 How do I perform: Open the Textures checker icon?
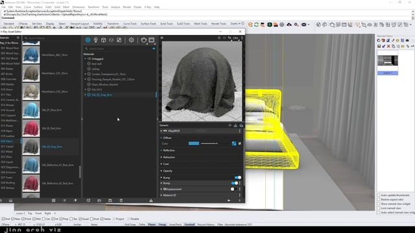point(119,40)
